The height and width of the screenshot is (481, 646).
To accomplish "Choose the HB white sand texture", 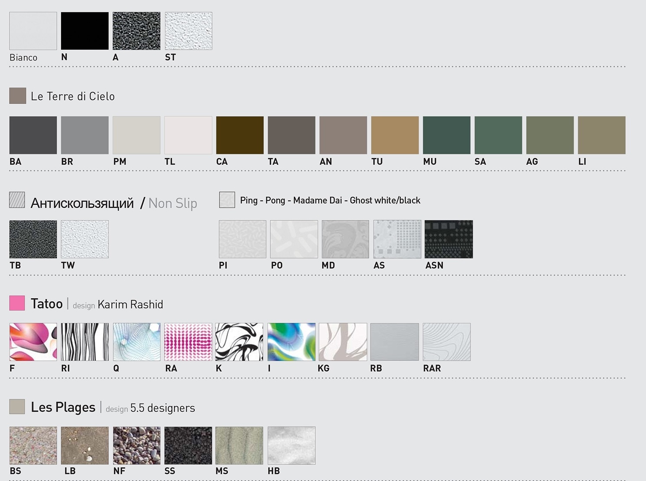I will click(x=292, y=445).
